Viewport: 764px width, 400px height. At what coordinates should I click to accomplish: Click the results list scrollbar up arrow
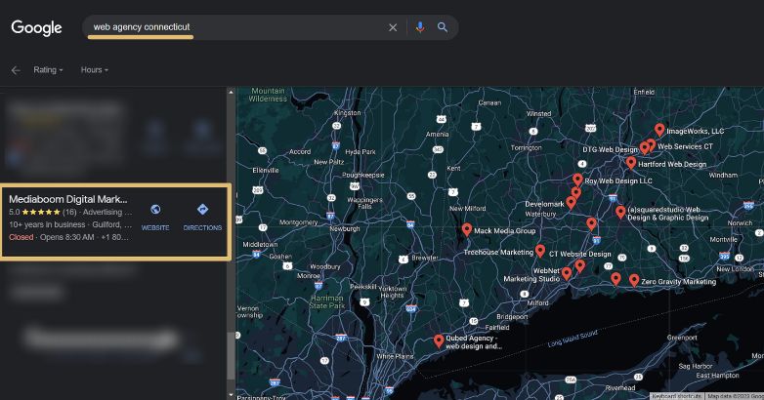[x=231, y=92]
